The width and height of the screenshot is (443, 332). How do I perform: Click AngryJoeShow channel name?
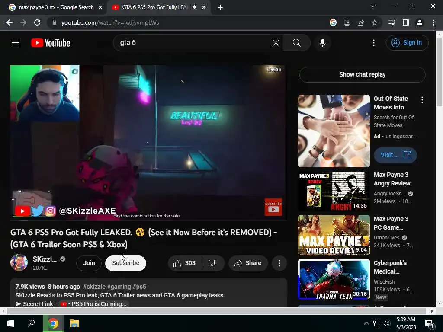(389, 194)
